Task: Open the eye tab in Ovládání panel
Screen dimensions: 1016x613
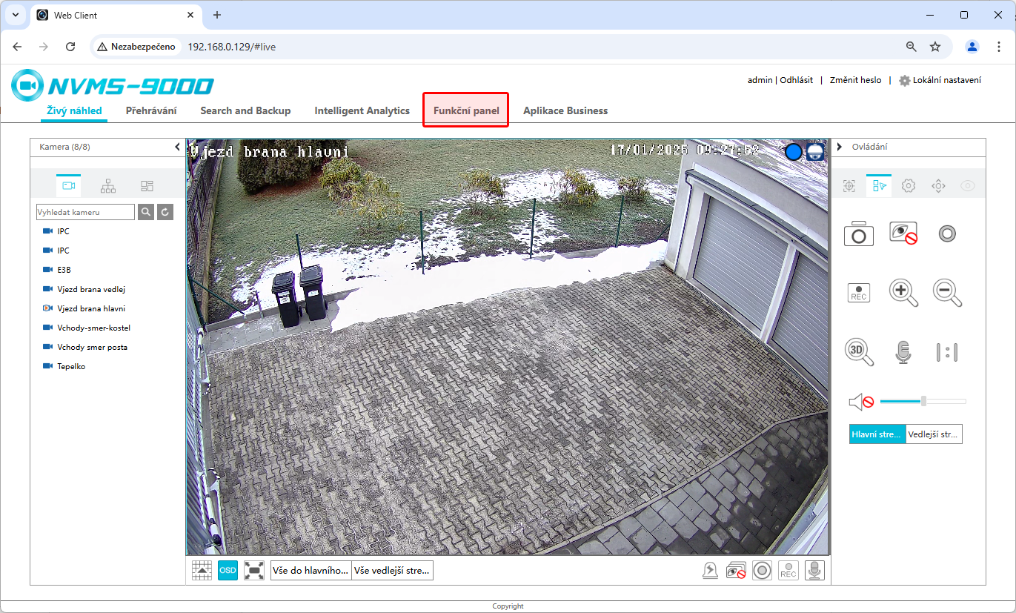Action: coord(968,186)
